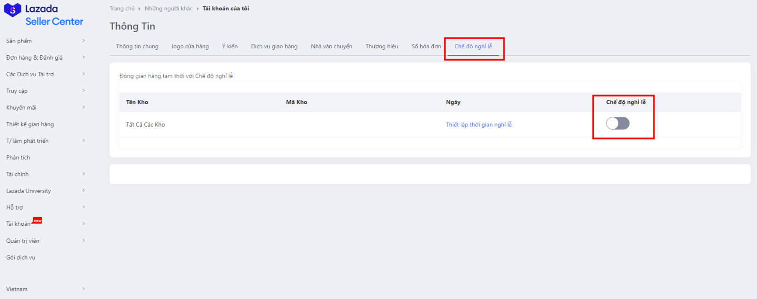Expand the Tài chính chevron icon
The width and height of the screenshot is (757, 299).
[x=84, y=174]
